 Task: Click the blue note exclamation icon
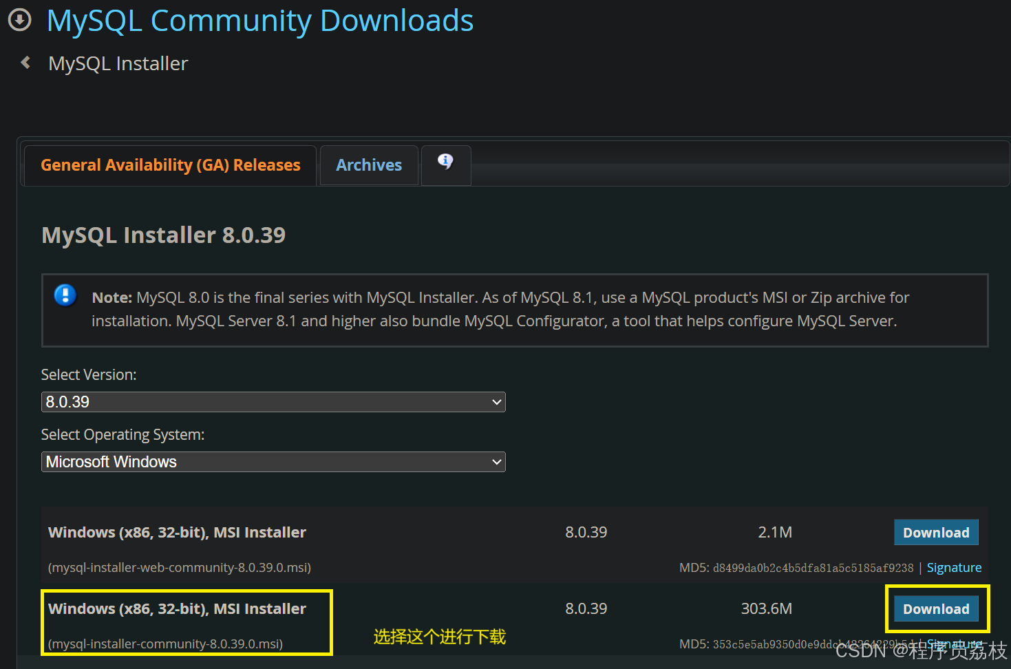point(65,295)
